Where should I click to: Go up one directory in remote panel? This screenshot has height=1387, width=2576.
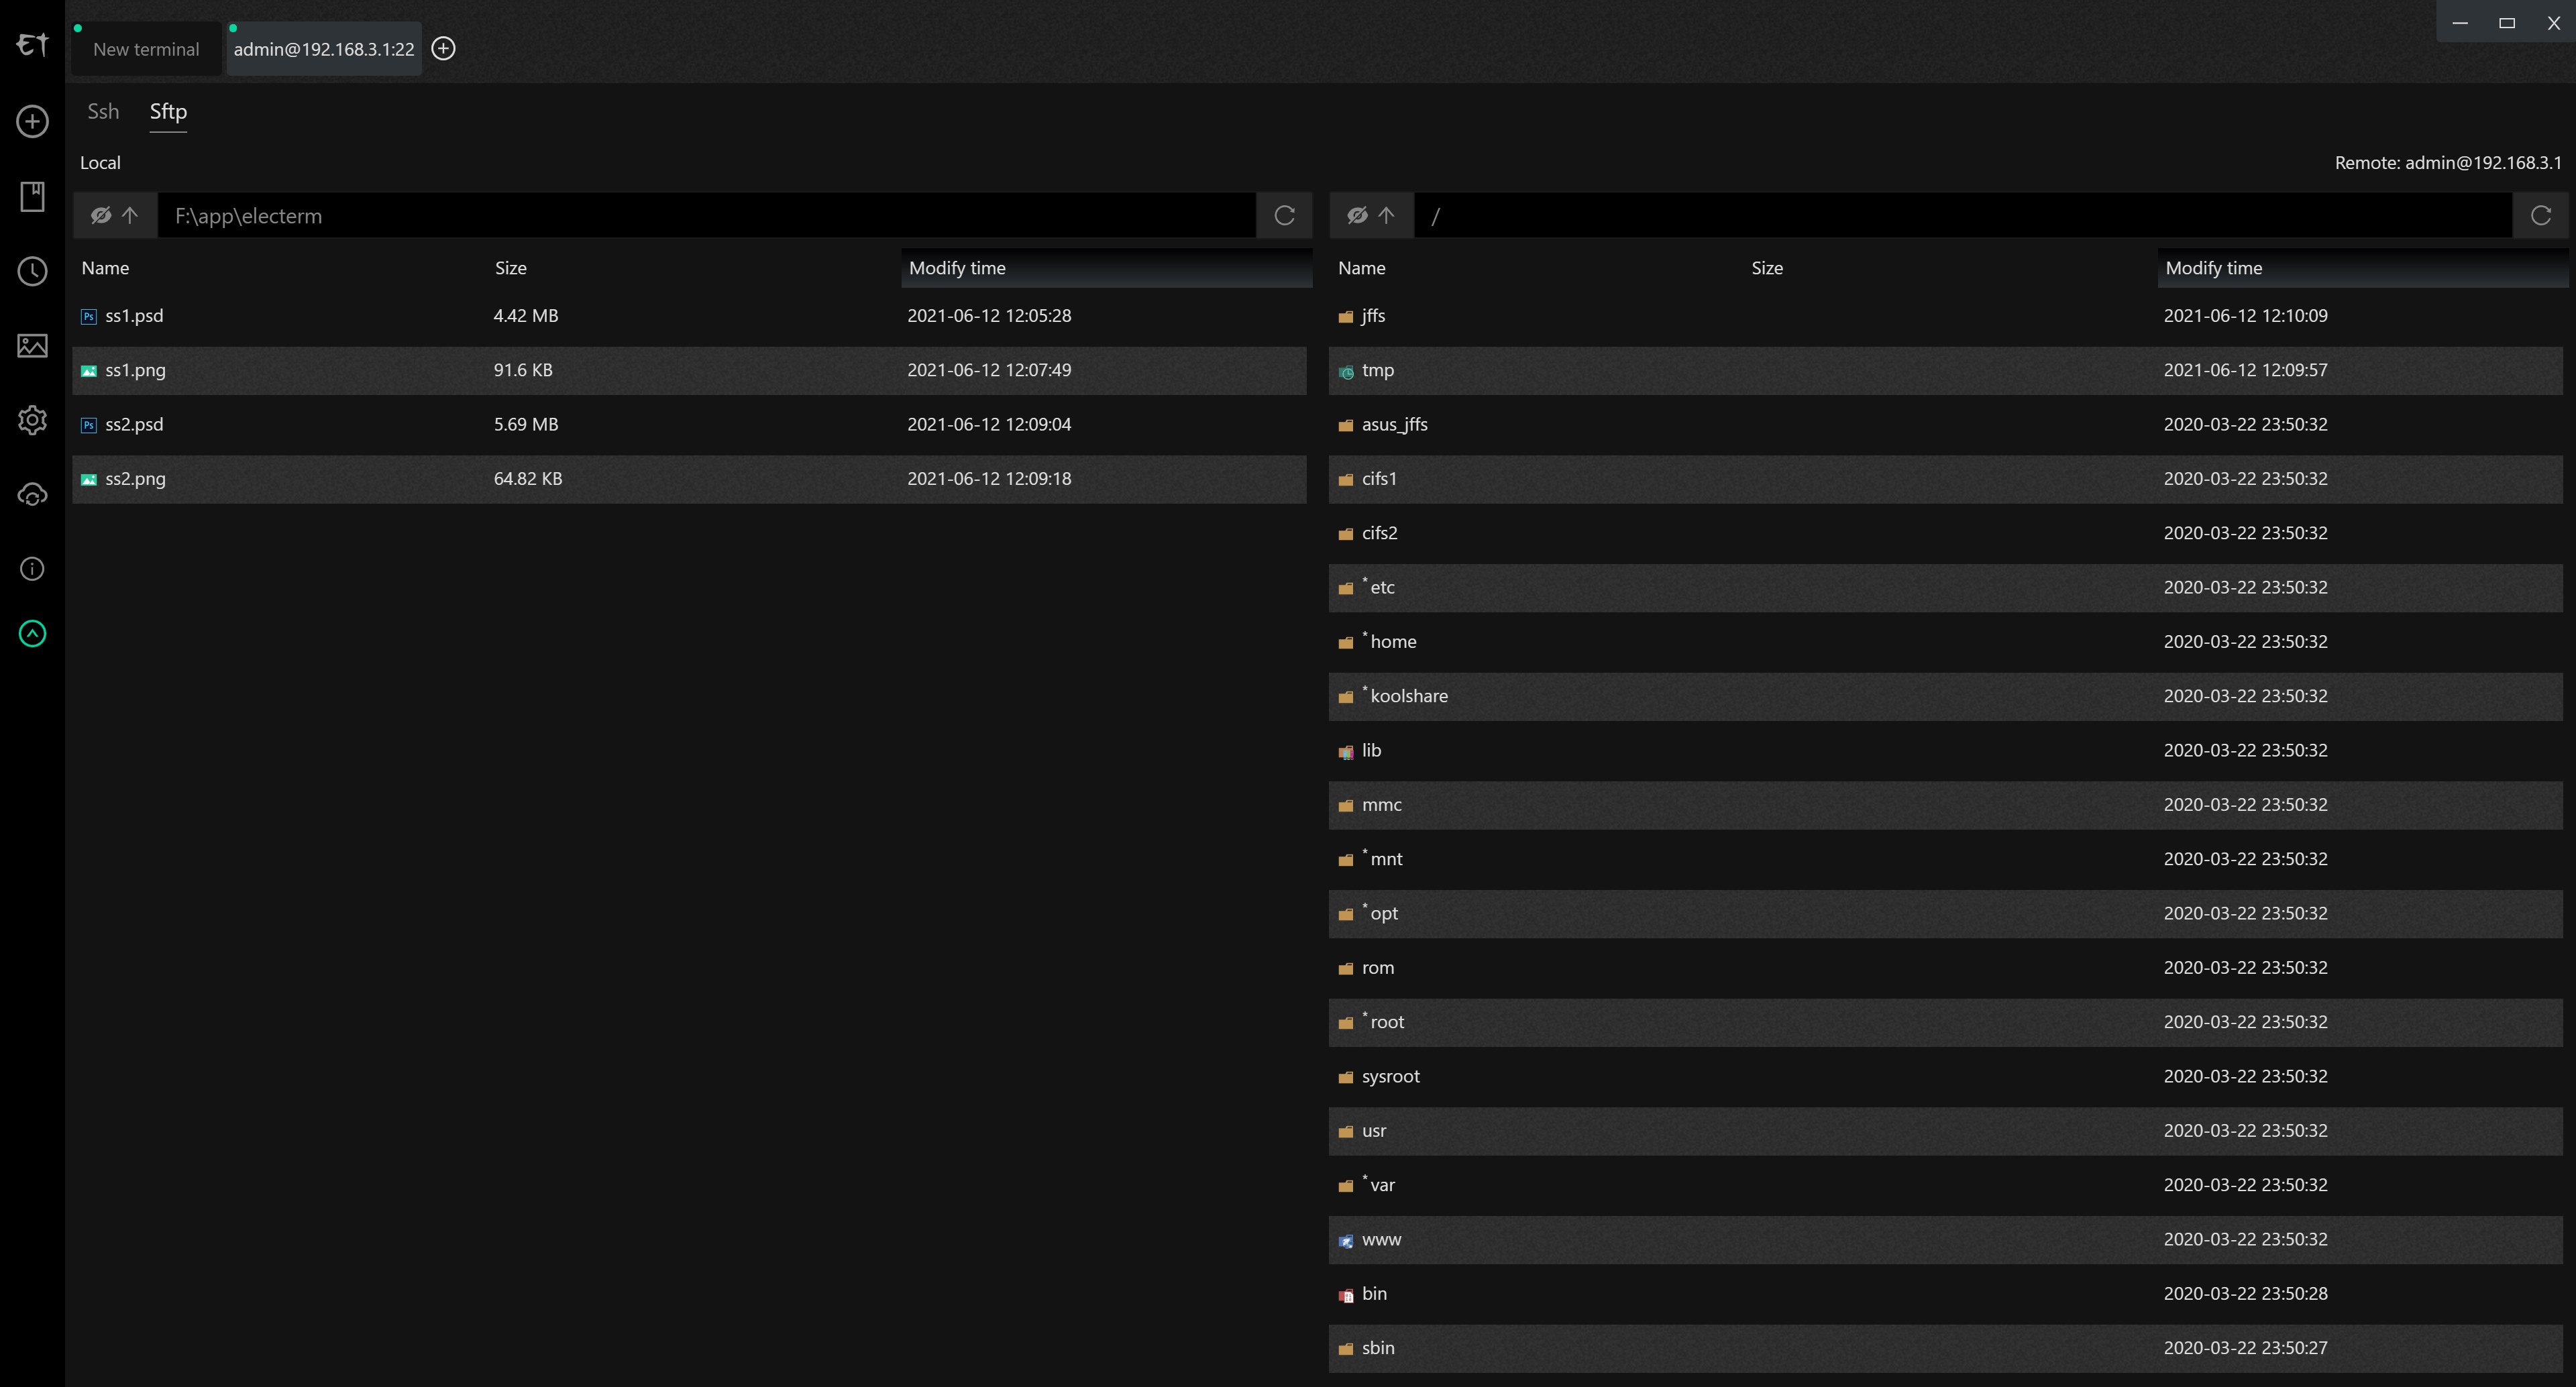(1386, 216)
